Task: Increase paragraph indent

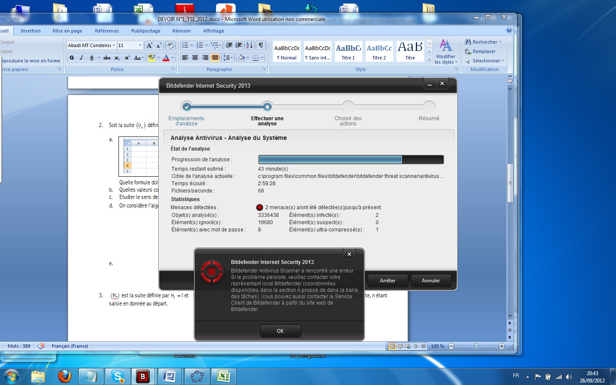Action: pyautogui.click(x=239, y=45)
